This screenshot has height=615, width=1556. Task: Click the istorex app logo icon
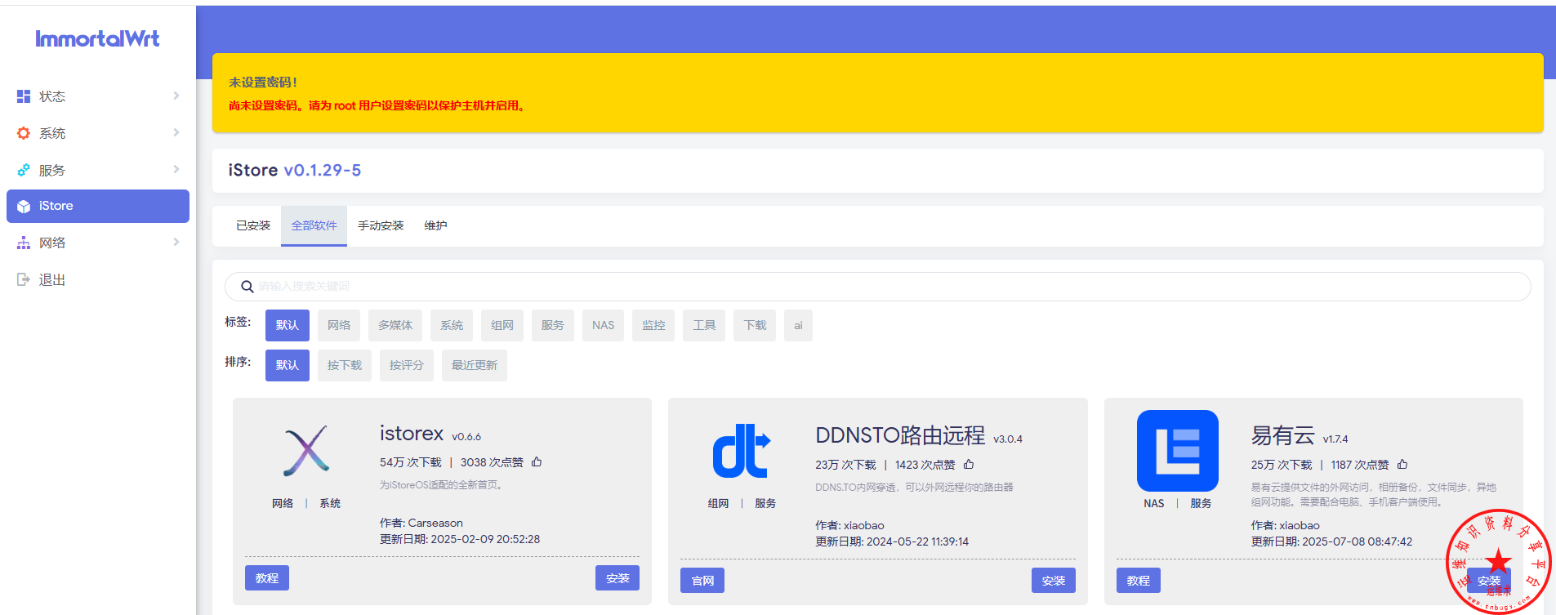[x=306, y=451]
